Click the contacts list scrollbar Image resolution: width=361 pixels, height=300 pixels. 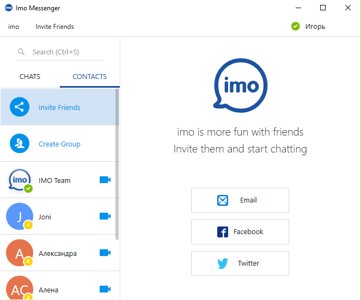117,164
